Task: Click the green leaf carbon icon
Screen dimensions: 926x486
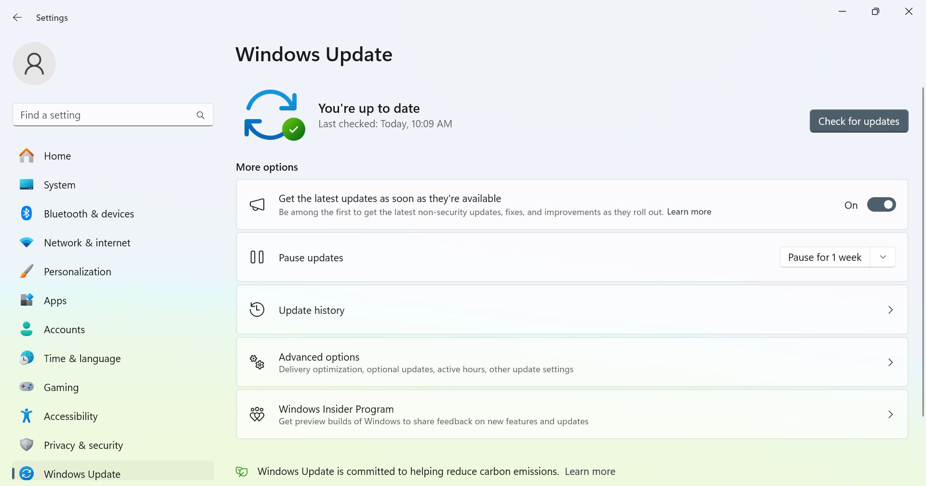Action: tap(242, 472)
